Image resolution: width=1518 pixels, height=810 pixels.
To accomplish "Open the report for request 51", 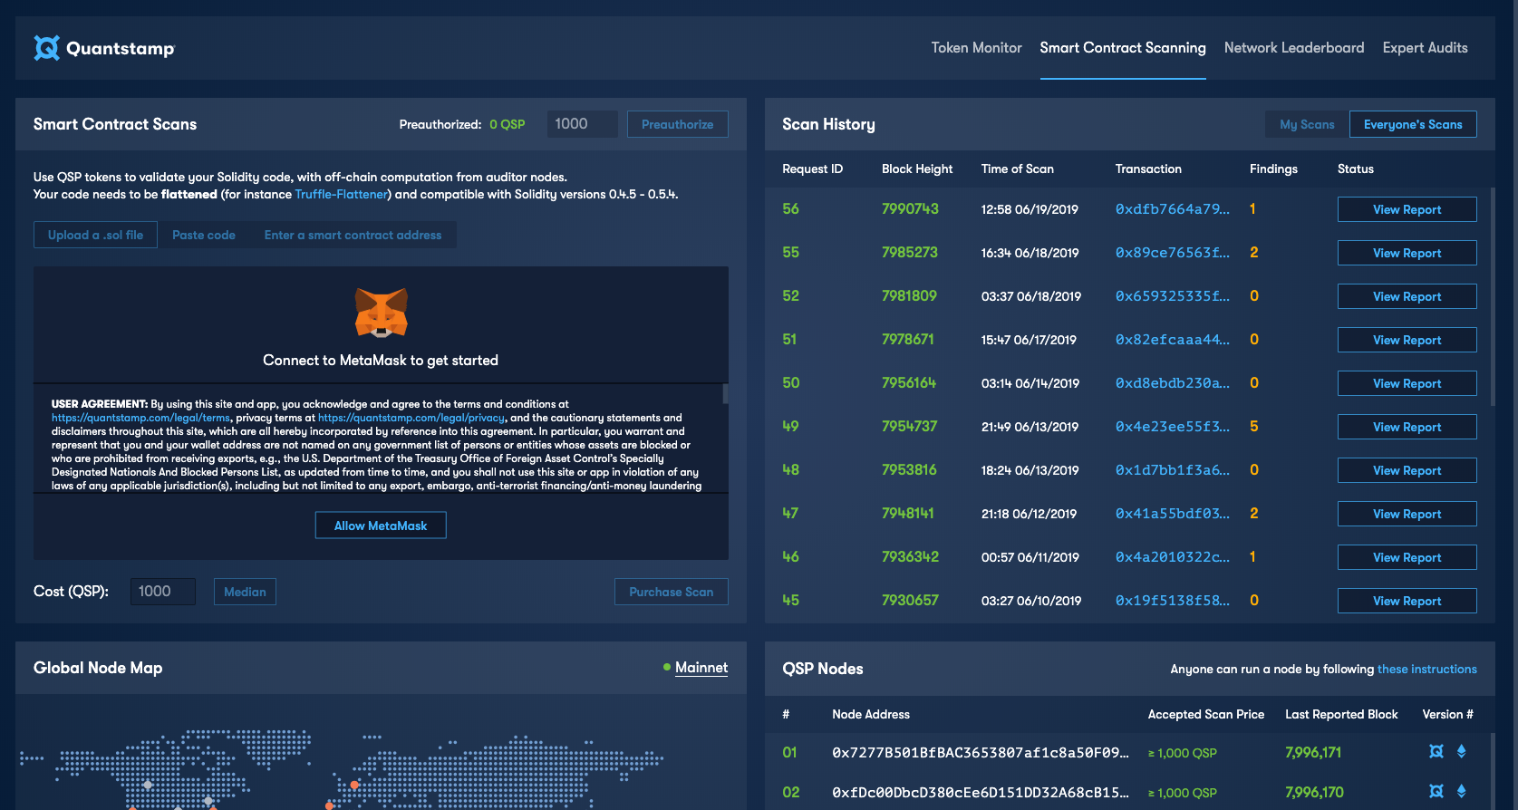I will point(1407,340).
